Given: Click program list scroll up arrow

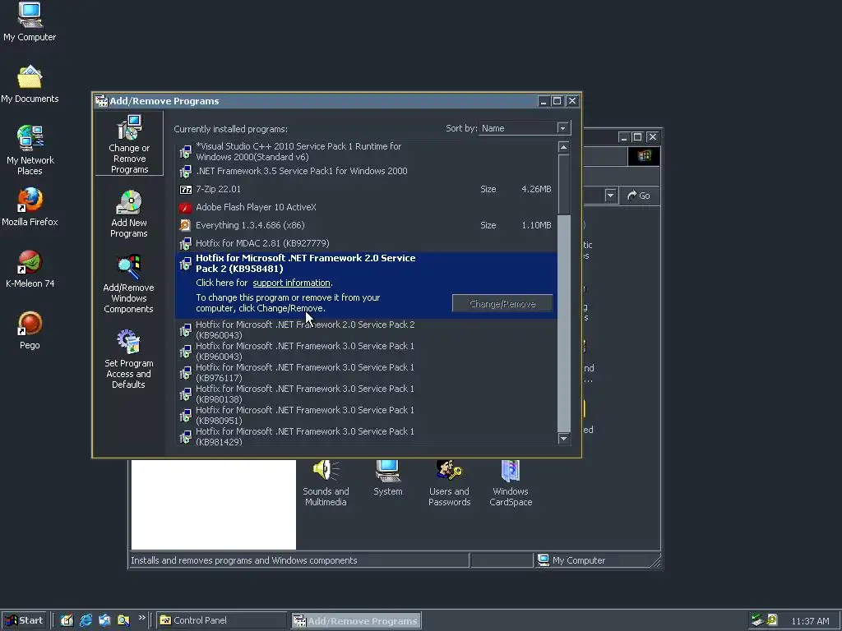Looking at the screenshot, I should pyautogui.click(x=563, y=147).
